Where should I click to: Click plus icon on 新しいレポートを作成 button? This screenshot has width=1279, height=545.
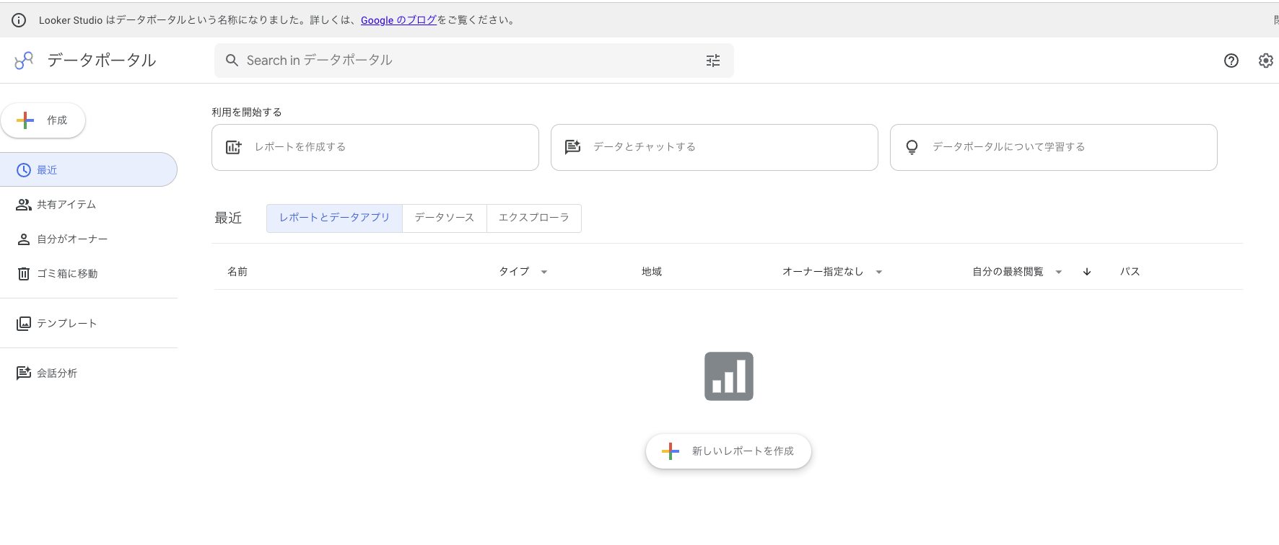pyautogui.click(x=671, y=451)
